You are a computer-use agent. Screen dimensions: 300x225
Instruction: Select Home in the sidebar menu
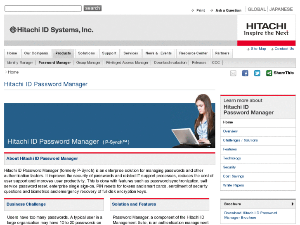coord(258,122)
